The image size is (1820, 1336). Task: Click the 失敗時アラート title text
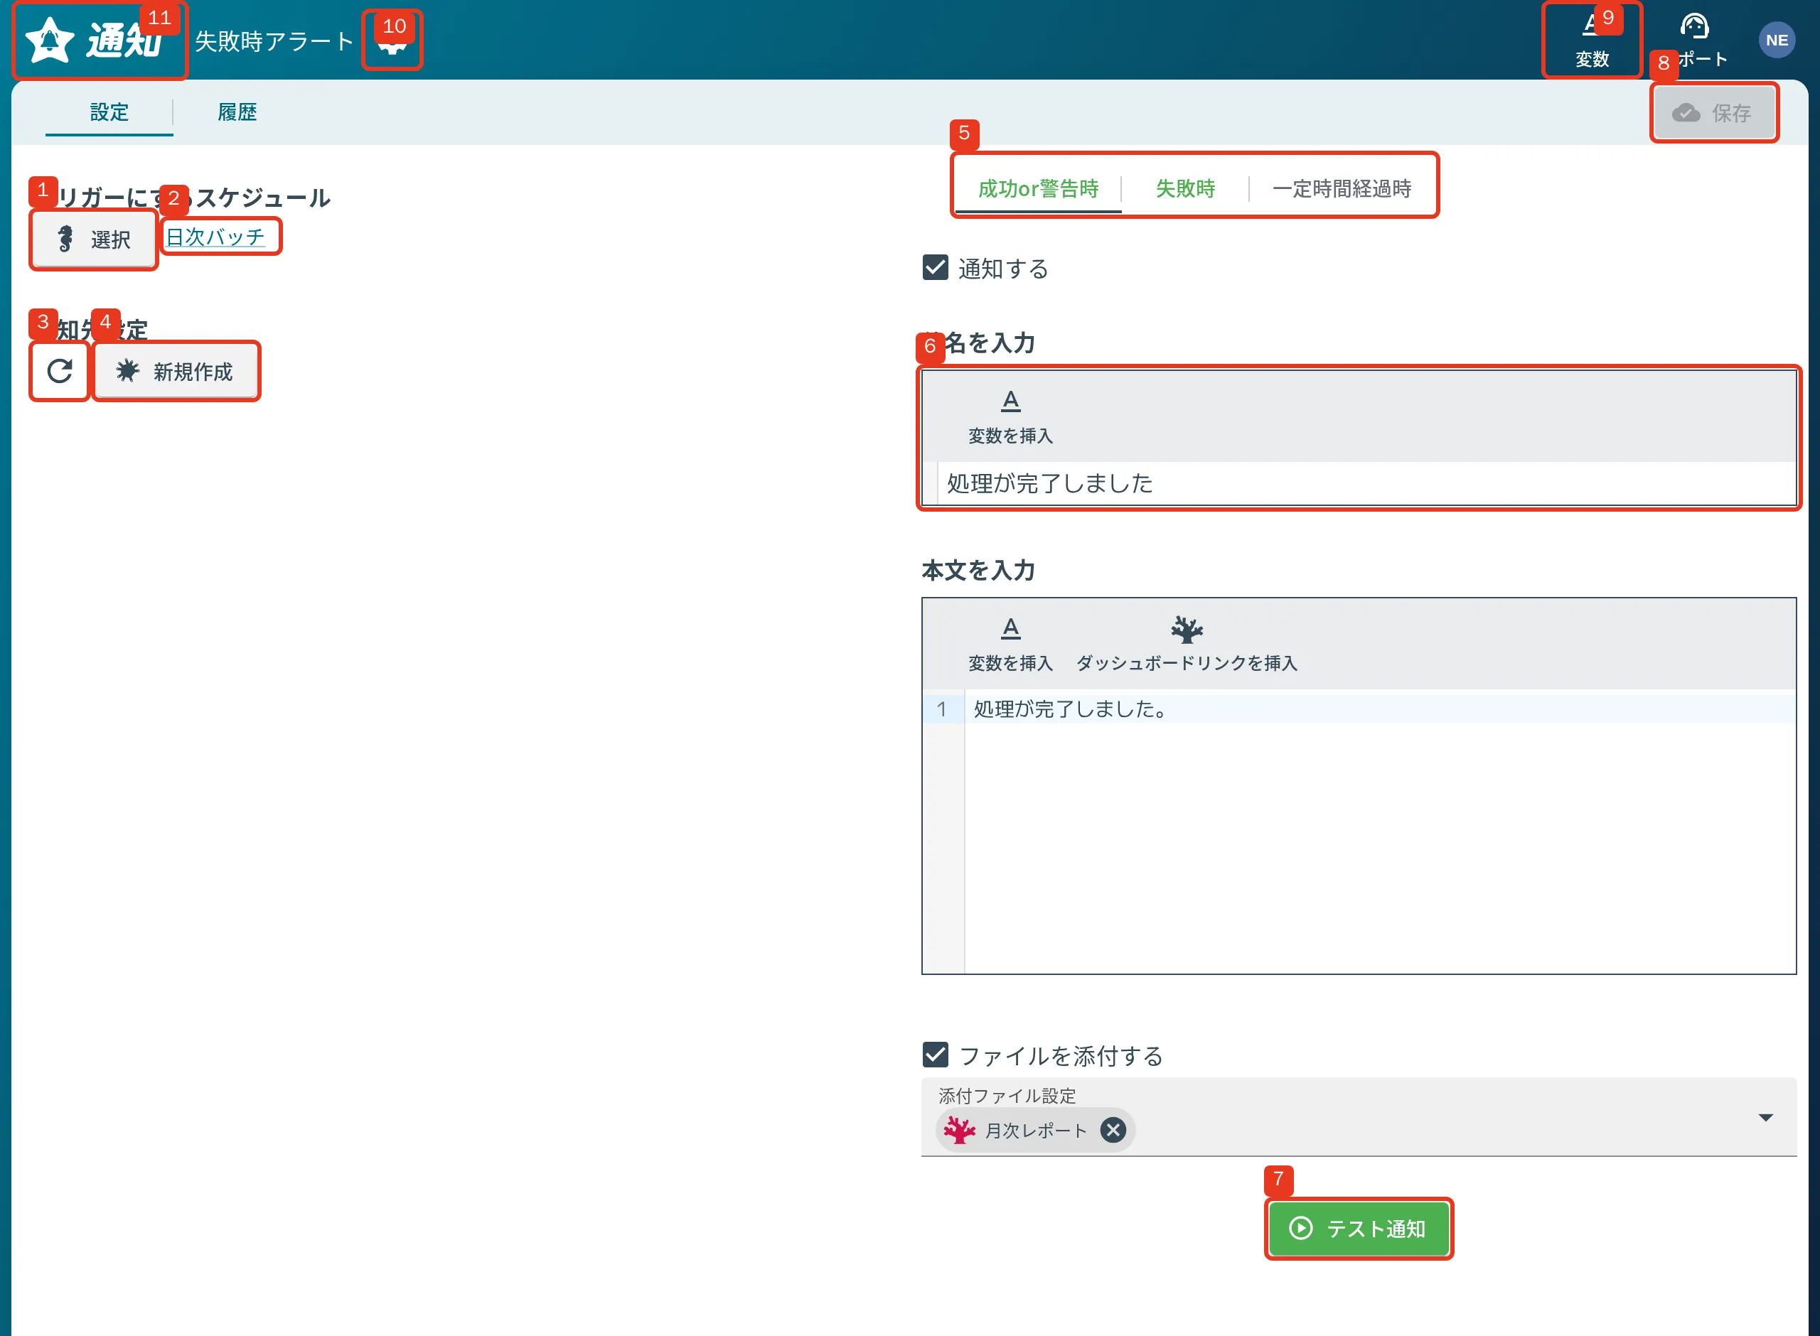[x=274, y=41]
